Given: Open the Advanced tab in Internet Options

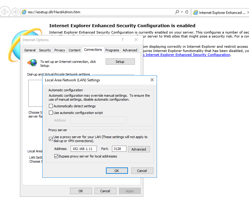Looking at the screenshot, I should (x=130, y=50).
